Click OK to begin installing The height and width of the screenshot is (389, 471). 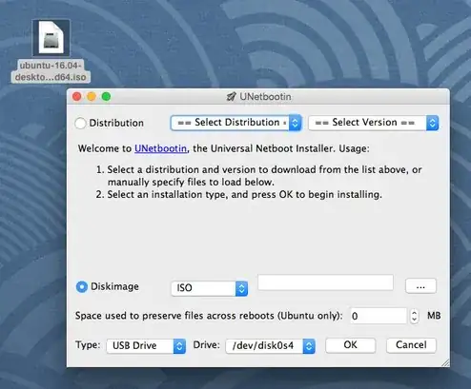[x=351, y=345]
